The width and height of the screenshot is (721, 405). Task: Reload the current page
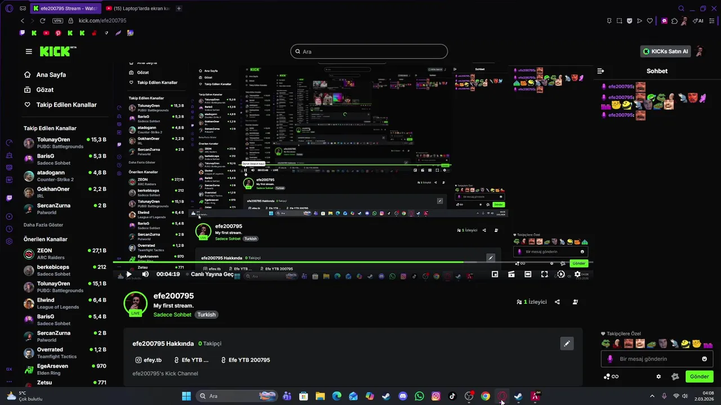pos(42,21)
